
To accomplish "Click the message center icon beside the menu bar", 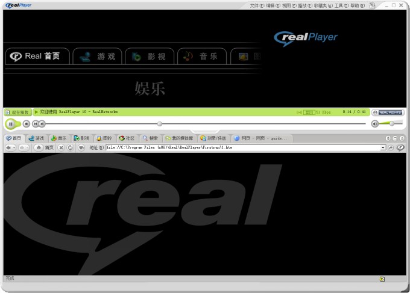I will click(373, 5).
